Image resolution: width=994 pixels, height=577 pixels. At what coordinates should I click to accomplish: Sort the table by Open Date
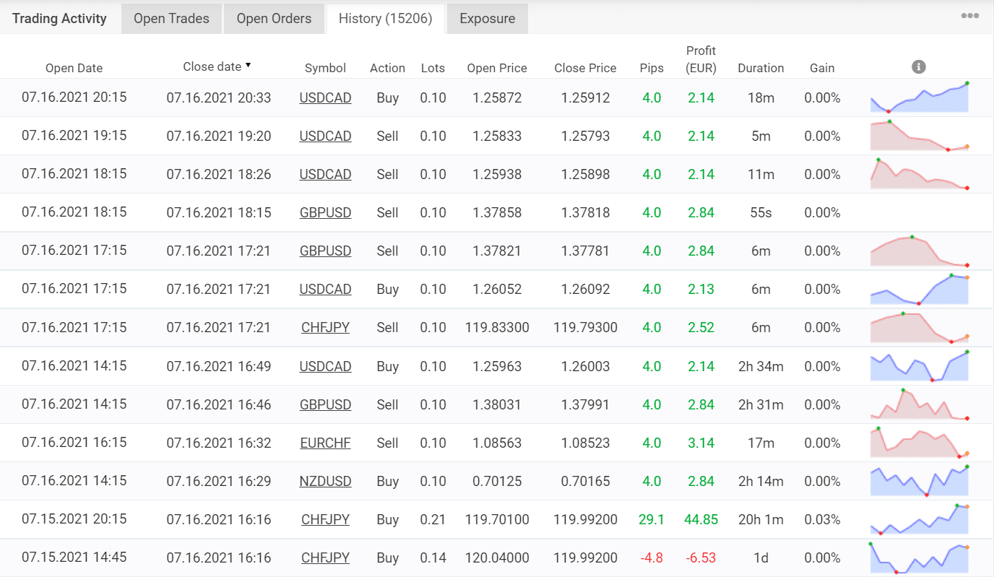coord(74,67)
